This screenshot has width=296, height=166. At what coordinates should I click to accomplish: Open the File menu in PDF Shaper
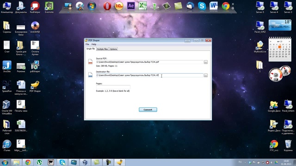pos(87,44)
